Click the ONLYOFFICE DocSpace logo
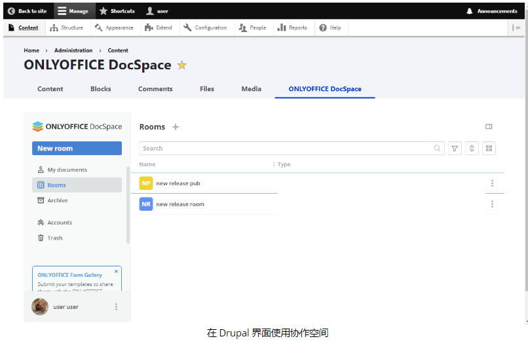The height and width of the screenshot is (341, 528). (x=77, y=126)
